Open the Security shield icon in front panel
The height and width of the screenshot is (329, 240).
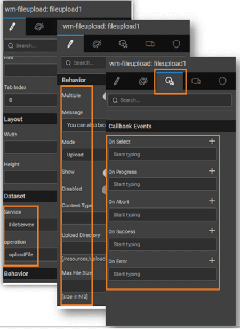pos(222,81)
